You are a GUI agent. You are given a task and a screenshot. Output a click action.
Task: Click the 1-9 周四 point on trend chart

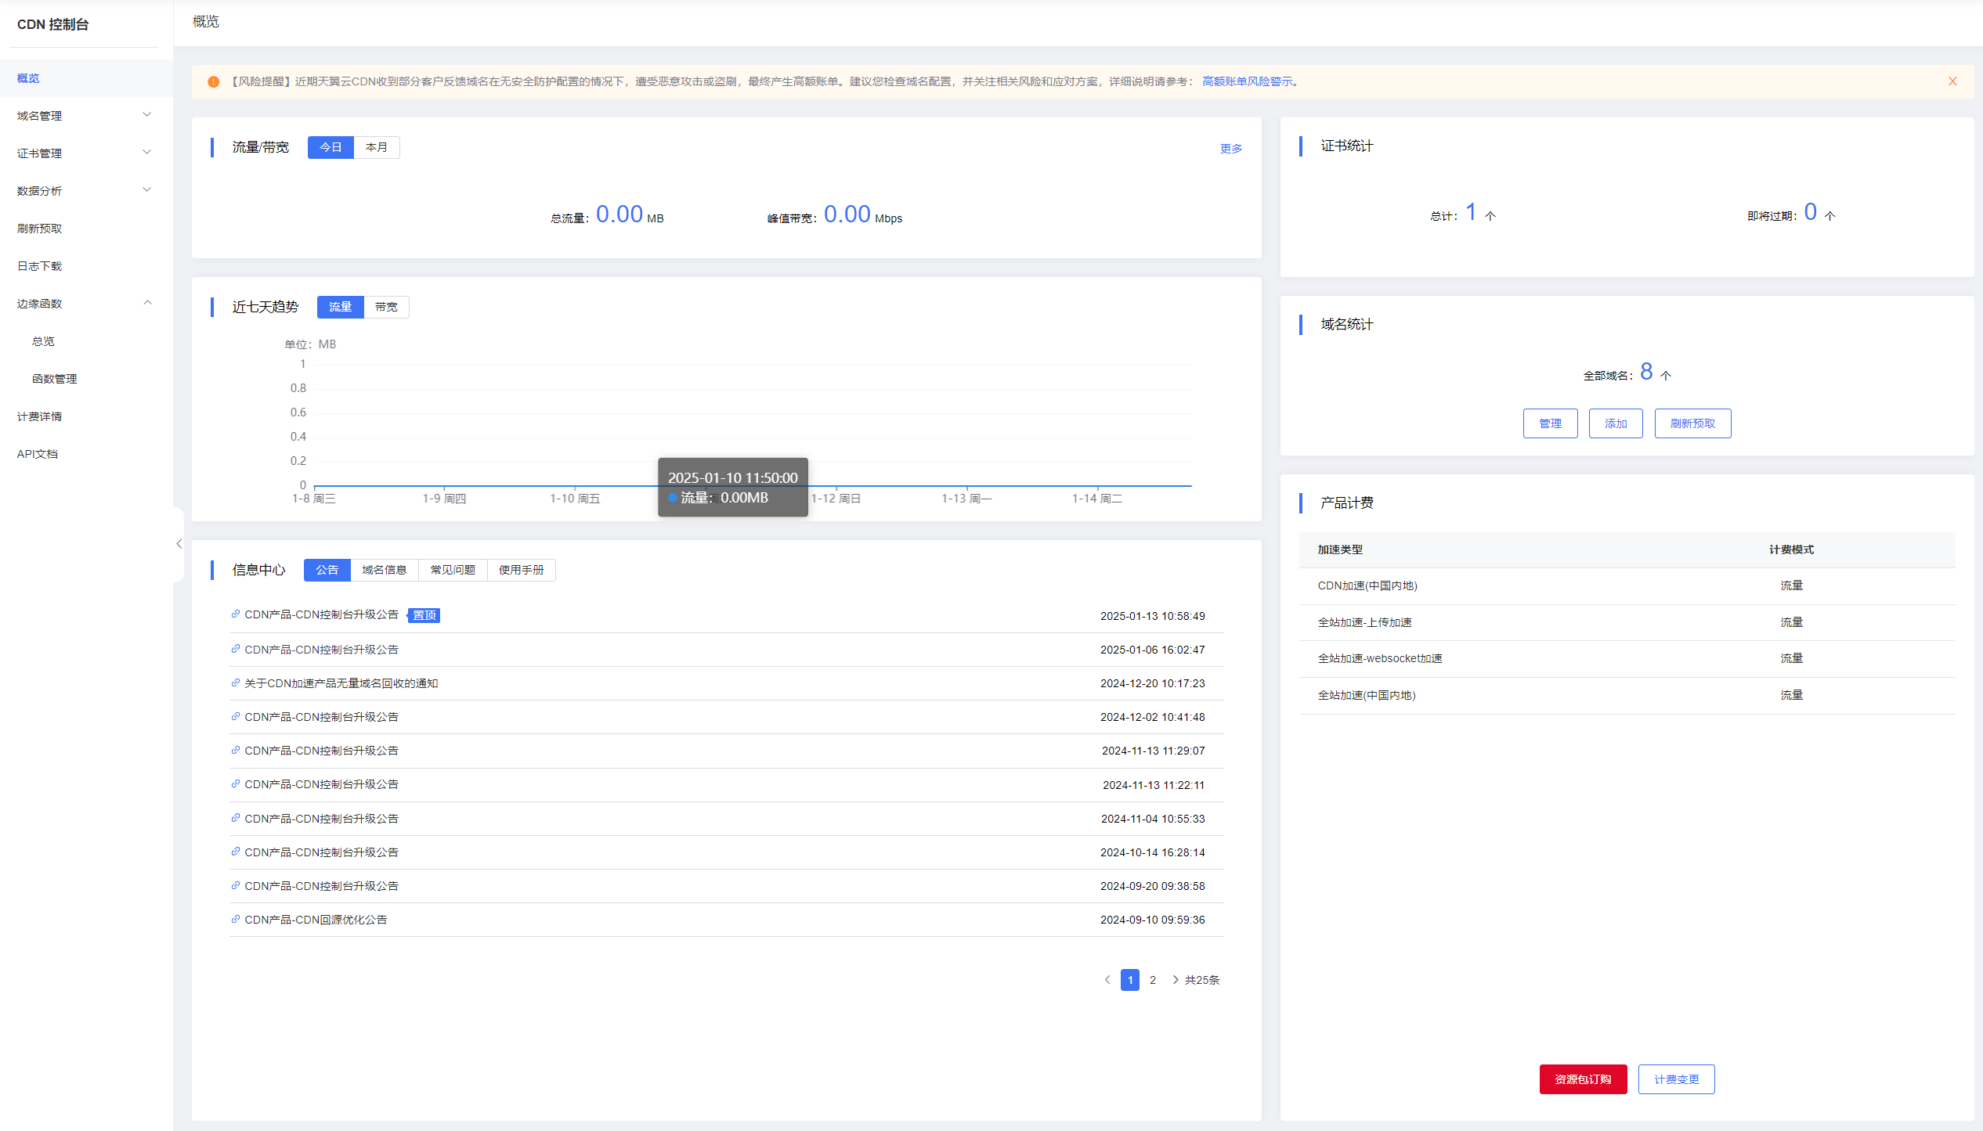pyautogui.click(x=444, y=486)
